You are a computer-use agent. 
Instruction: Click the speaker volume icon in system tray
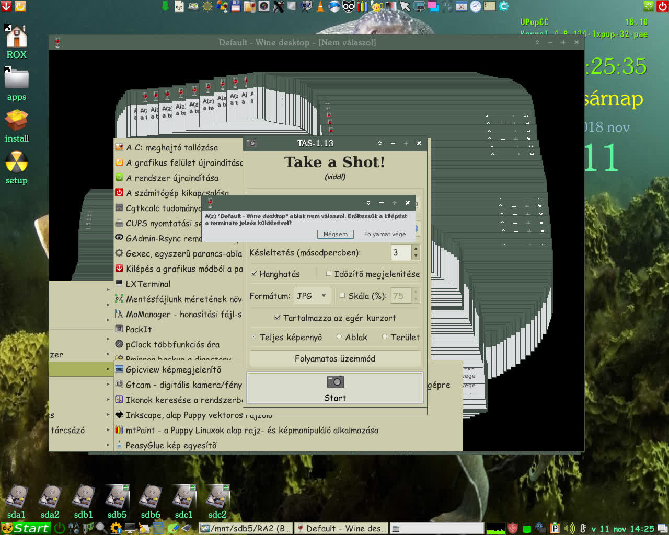(x=569, y=528)
